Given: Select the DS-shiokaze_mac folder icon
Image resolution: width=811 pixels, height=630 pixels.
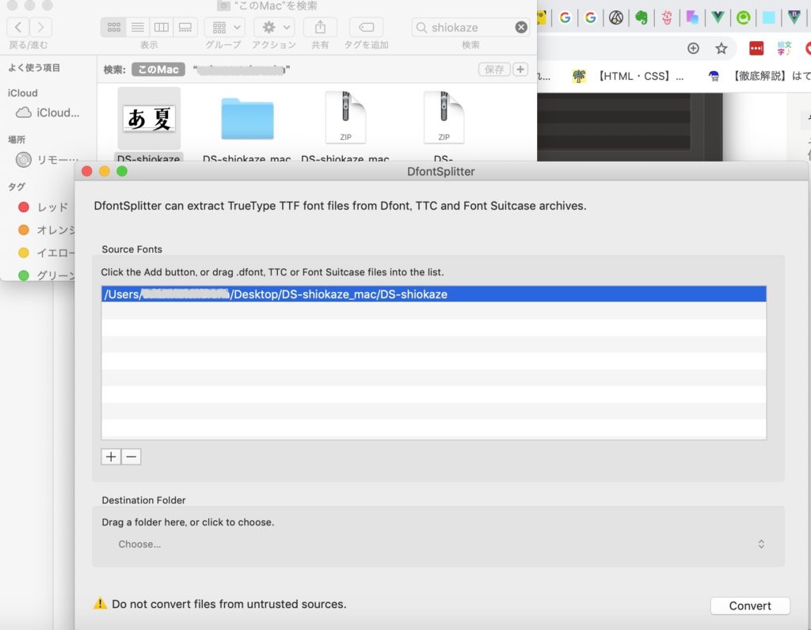Looking at the screenshot, I should click(247, 119).
